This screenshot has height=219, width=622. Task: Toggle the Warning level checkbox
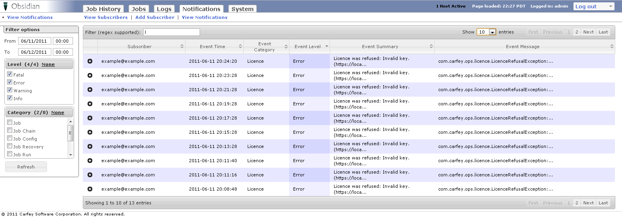click(10, 90)
